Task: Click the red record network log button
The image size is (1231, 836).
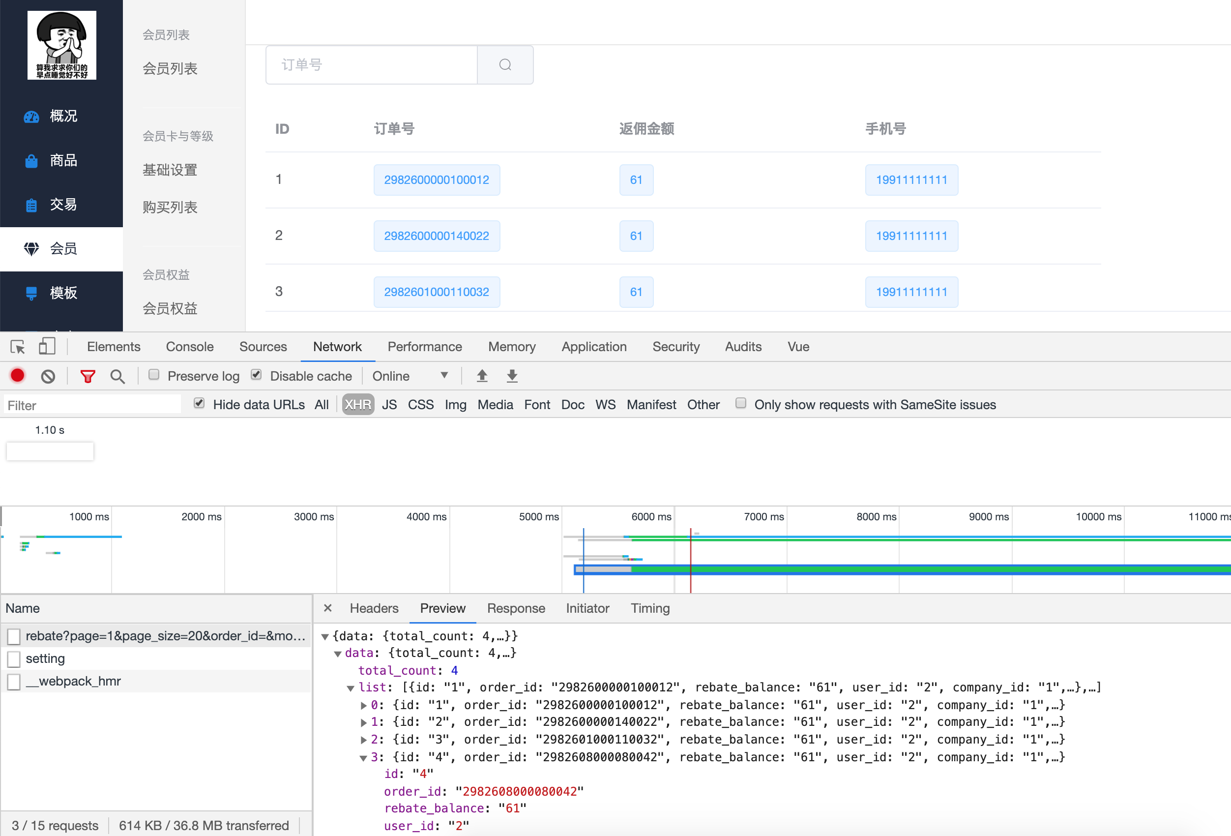Action: pyautogui.click(x=18, y=376)
